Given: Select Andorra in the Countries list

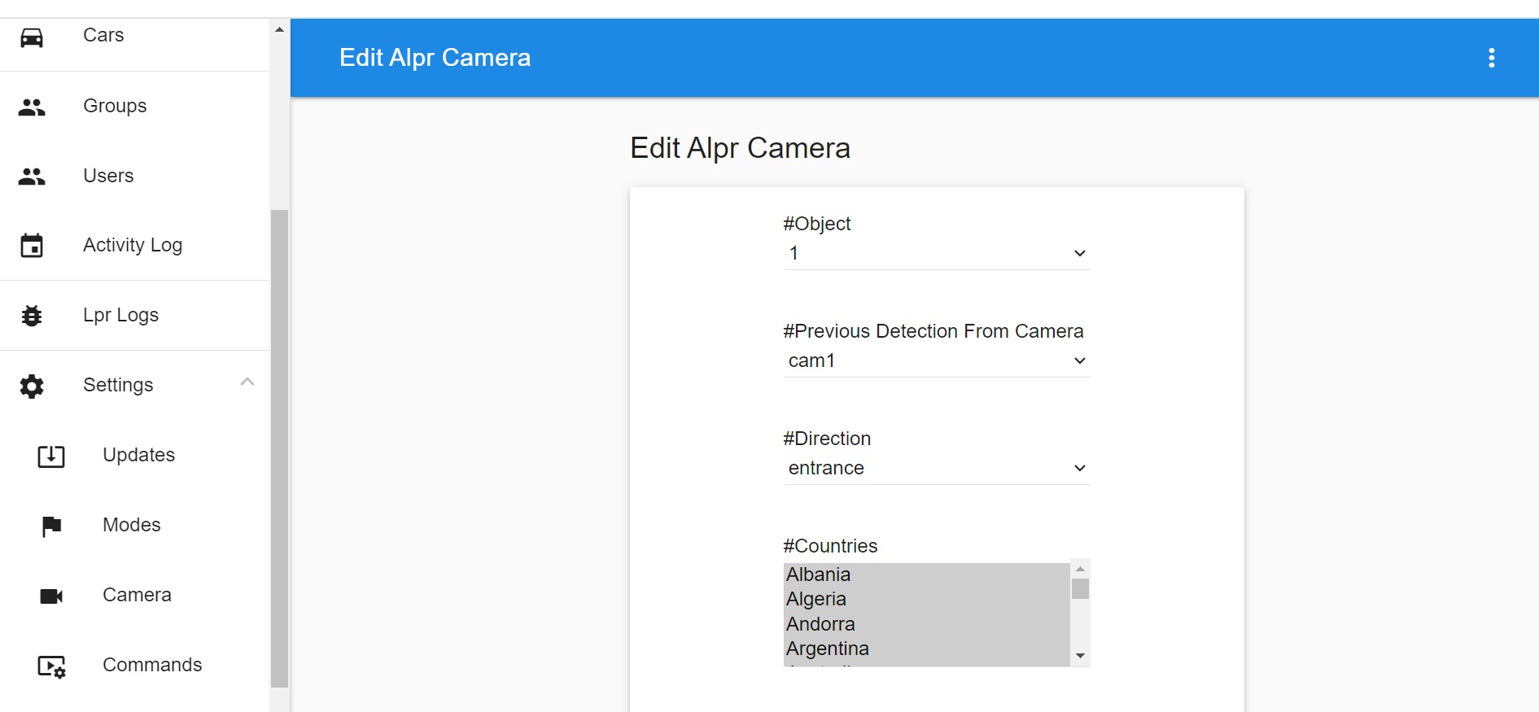Looking at the screenshot, I should (927, 624).
